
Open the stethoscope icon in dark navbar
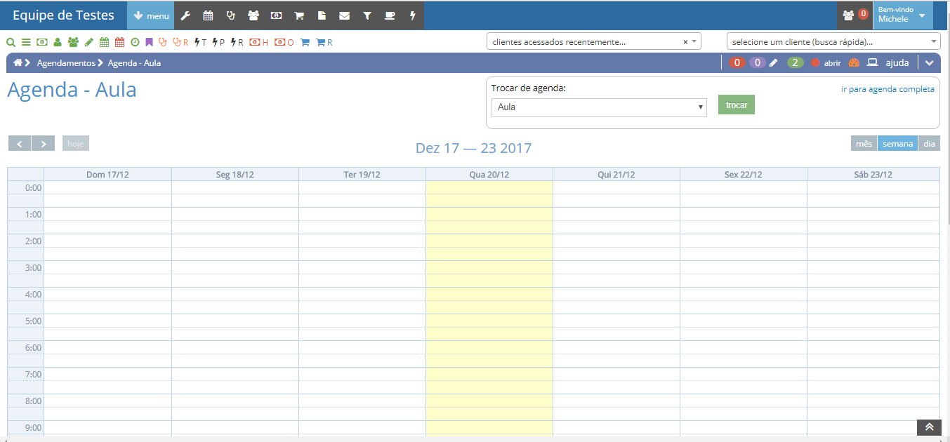click(230, 15)
